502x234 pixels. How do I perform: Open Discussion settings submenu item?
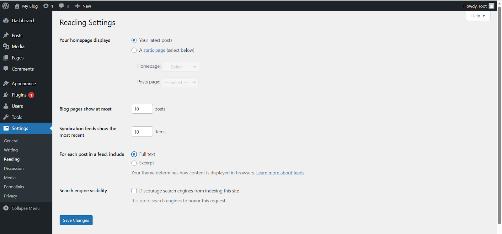pyautogui.click(x=14, y=168)
